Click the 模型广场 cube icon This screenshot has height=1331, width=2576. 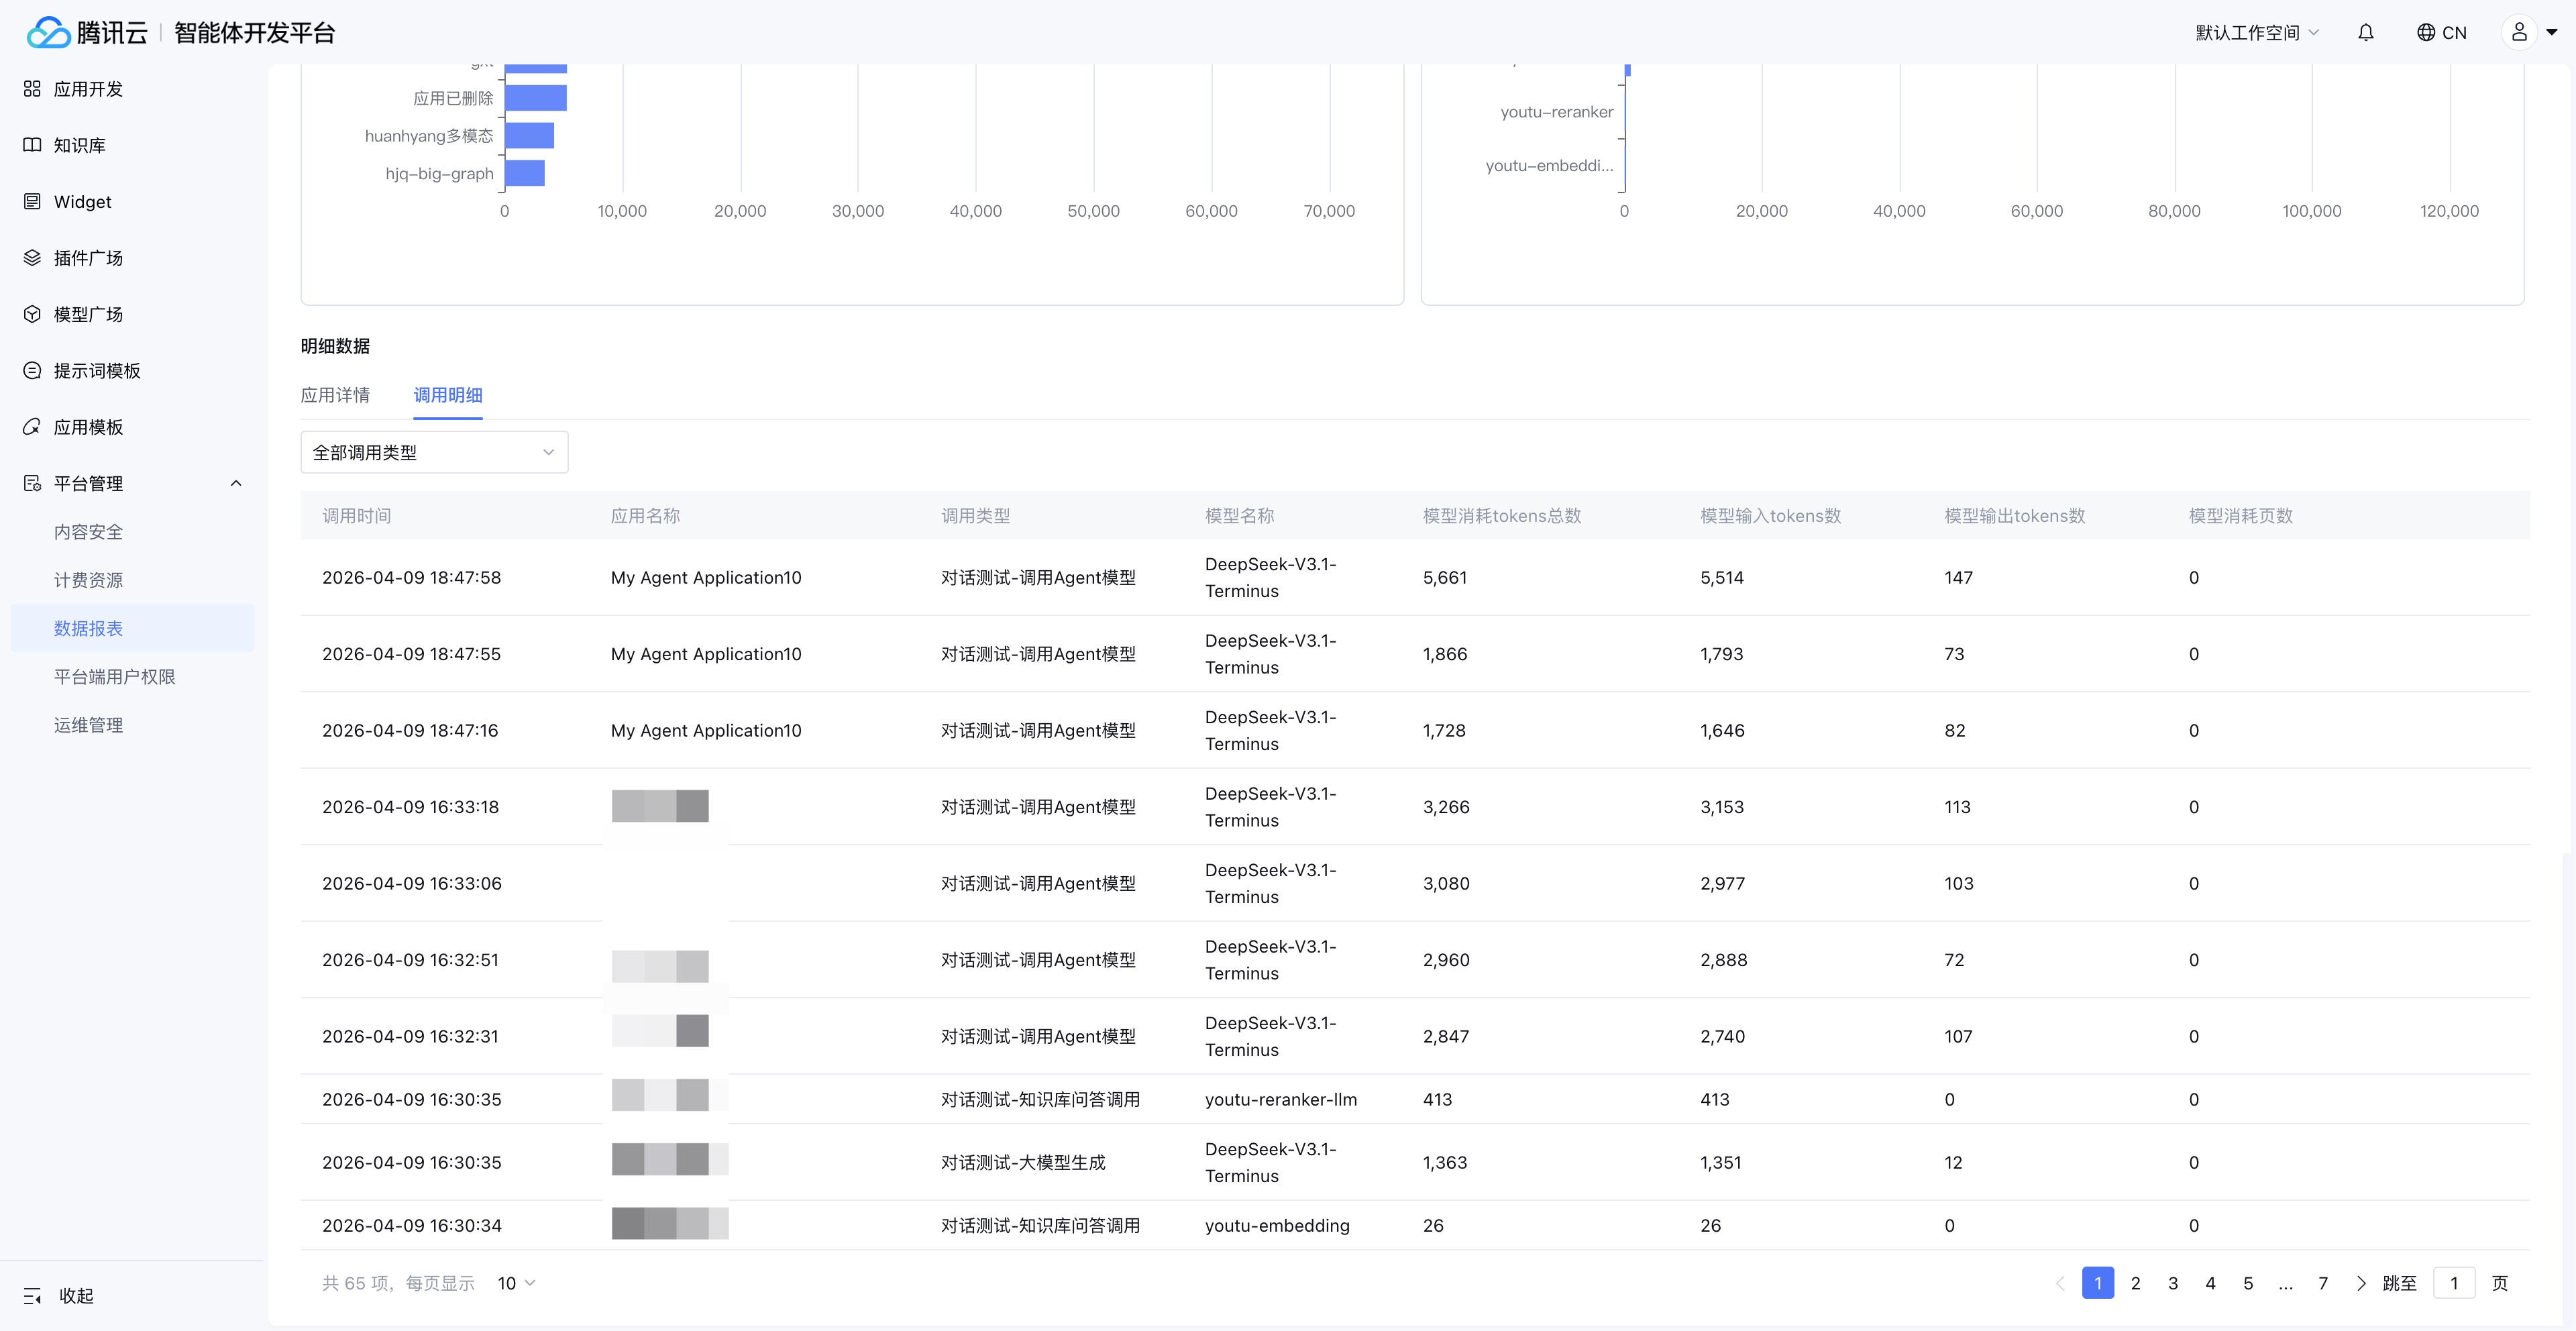coord(32,314)
